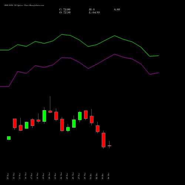The height and width of the screenshot is (185, 185).
Task: Select the green candle for 26 Nov
Action: tap(74, 124)
